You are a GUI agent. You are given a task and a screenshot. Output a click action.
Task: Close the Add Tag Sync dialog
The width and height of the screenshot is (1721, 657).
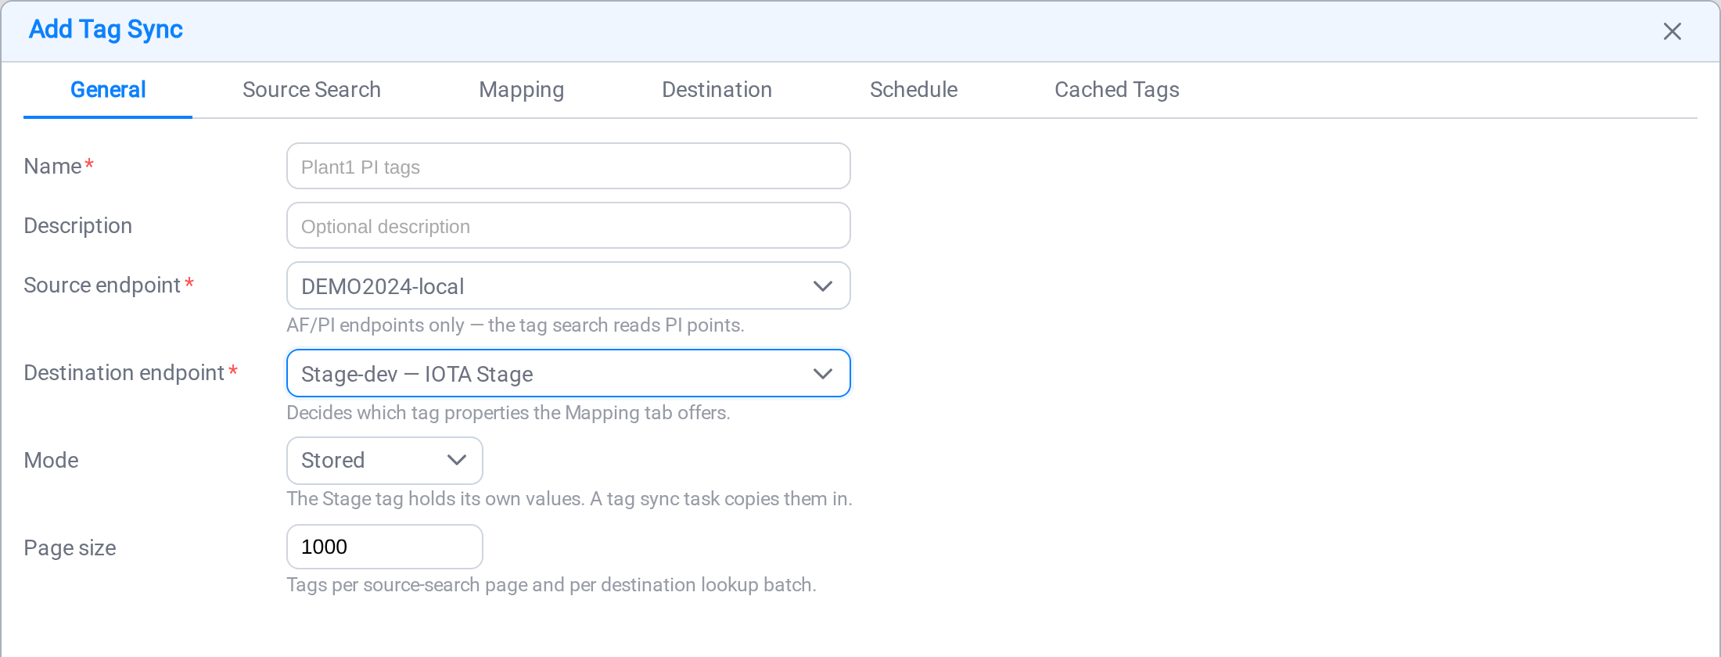(x=1672, y=31)
